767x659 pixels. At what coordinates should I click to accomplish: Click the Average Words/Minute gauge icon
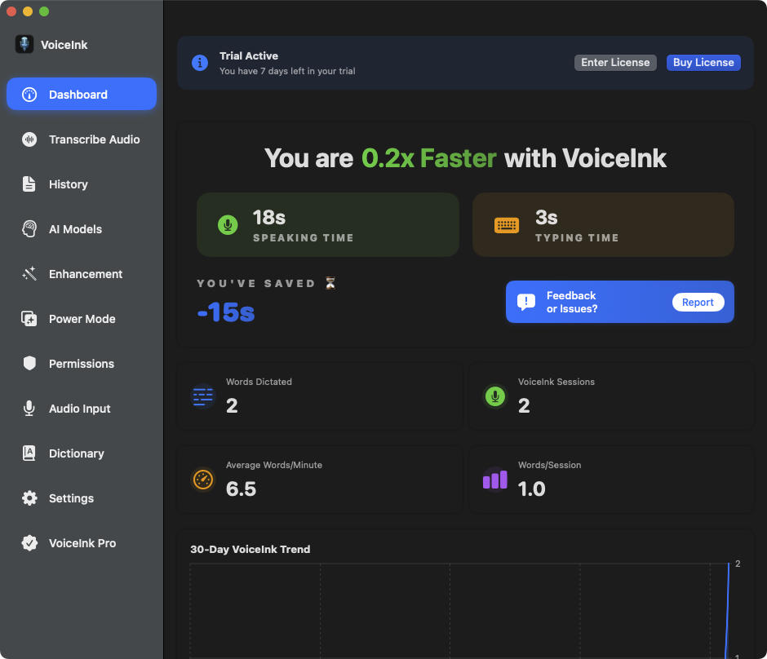pyautogui.click(x=202, y=480)
